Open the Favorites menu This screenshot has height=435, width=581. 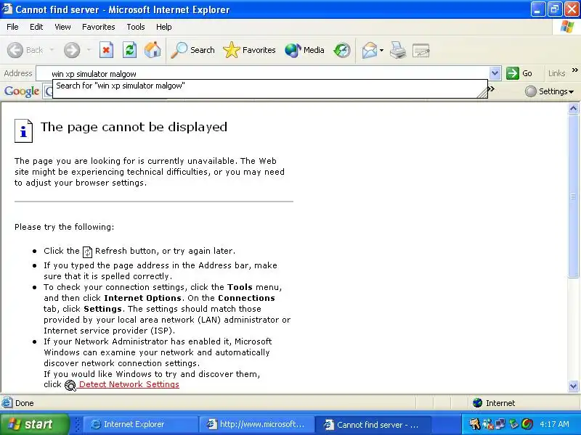(99, 27)
